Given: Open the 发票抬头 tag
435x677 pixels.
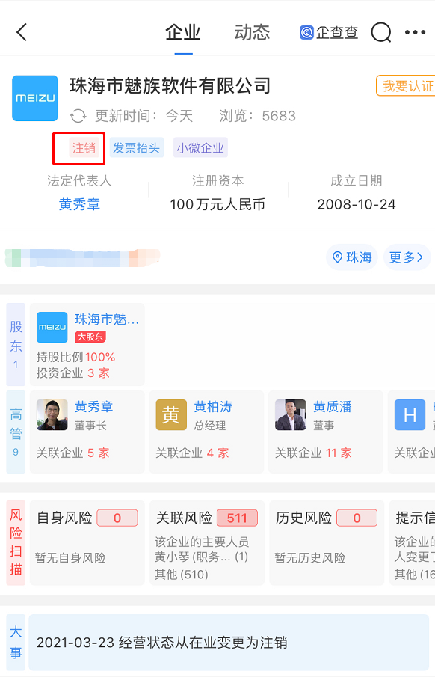Looking at the screenshot, I should click(x=136, y=148).
